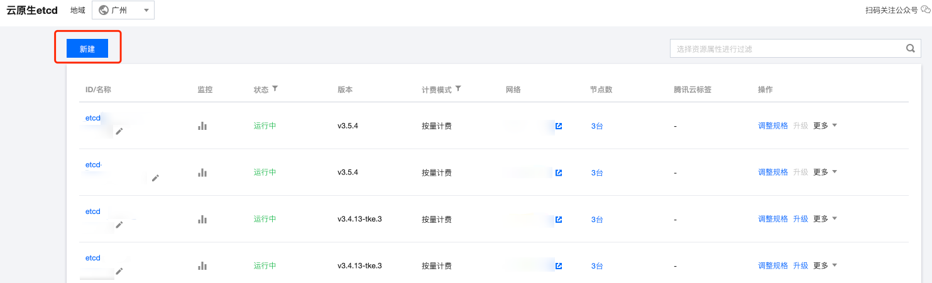Click the pencil rename icon in the first row
Image resolution: width=932 pixels, height=283 pixels.
119,131
